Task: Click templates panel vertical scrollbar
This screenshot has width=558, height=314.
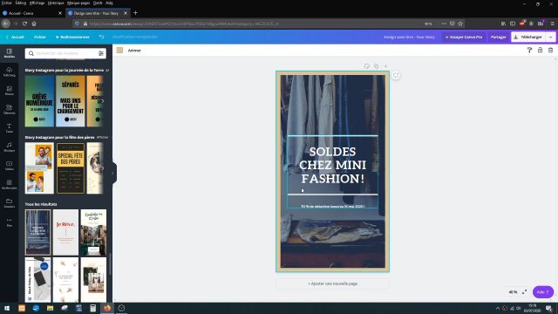Action: [x=111, y=264]
